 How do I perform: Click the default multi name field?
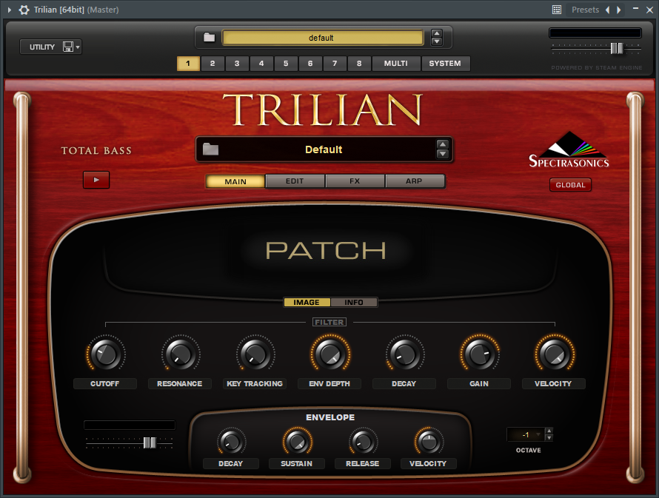[x=322, y=38]
